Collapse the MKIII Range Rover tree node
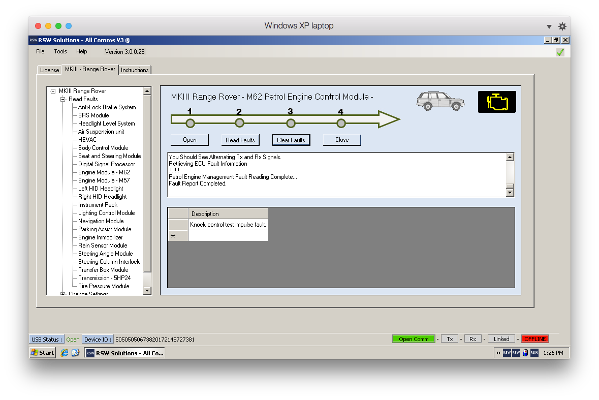 (53, 91)
